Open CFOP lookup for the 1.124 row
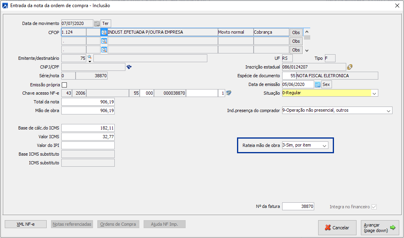The width and height of the screenshot is (404, 238). click(x=104, y=32)
